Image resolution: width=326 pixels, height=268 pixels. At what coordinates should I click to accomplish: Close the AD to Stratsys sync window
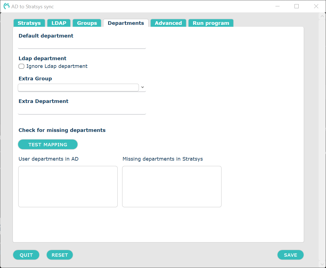pyautogui.click(x=316, y=6)
